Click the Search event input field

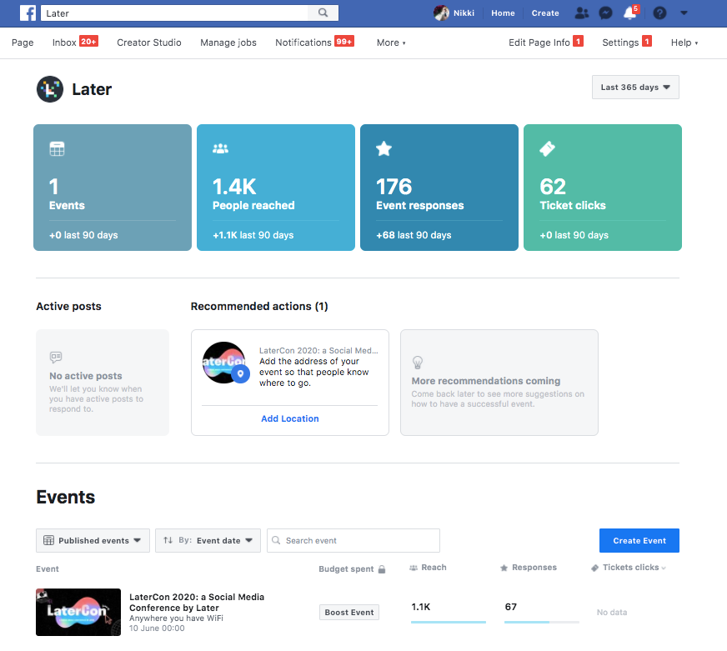pos(353,540)
